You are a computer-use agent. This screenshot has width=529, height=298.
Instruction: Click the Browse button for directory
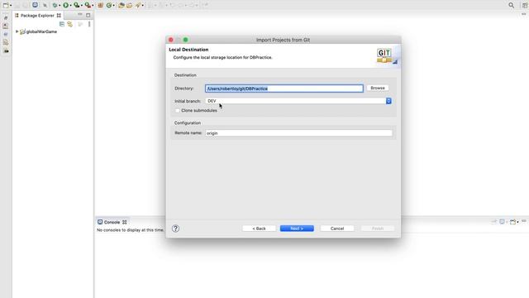[x=378, y=88]
